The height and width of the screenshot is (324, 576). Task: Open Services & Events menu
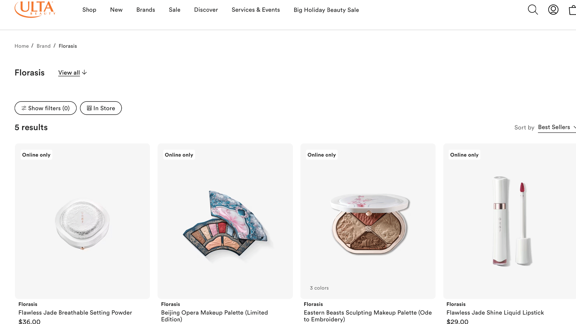[256, 10]
